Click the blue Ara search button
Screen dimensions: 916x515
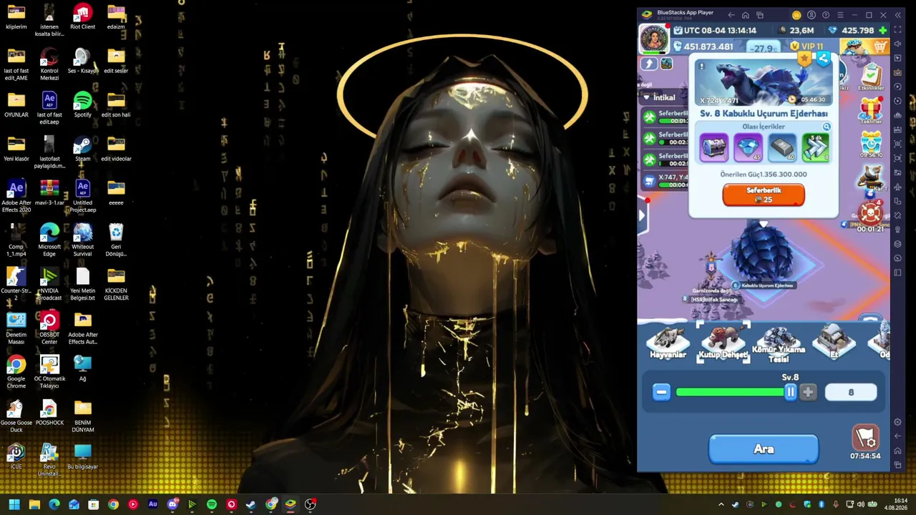(x=764, y=449)
